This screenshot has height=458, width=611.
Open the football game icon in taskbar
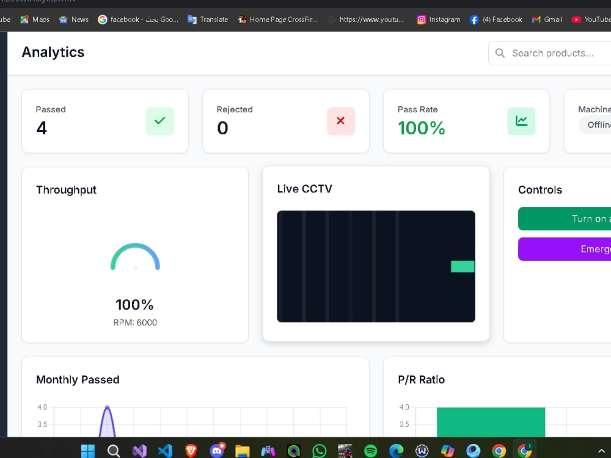click(x=345, y=451)
